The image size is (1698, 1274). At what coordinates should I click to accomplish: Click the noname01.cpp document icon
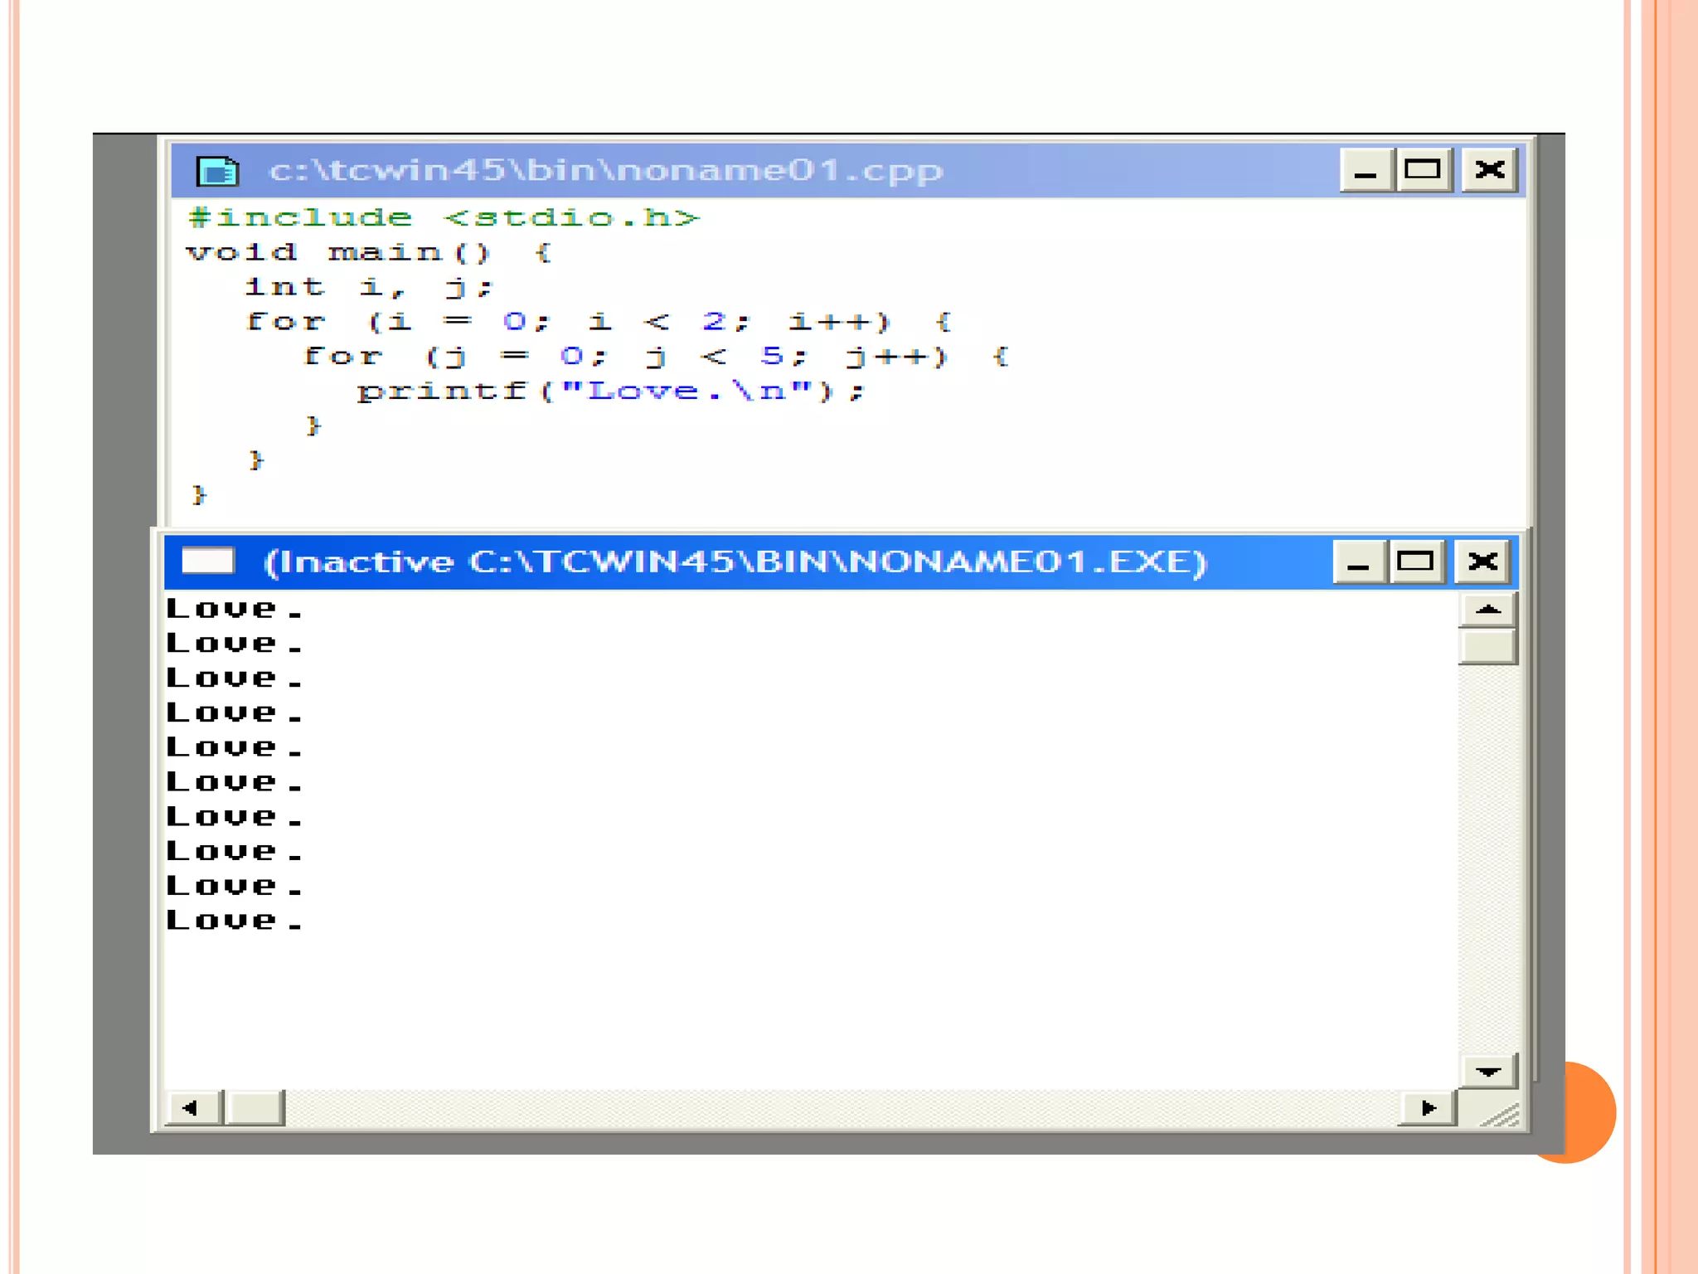click(x=217, y=171)
